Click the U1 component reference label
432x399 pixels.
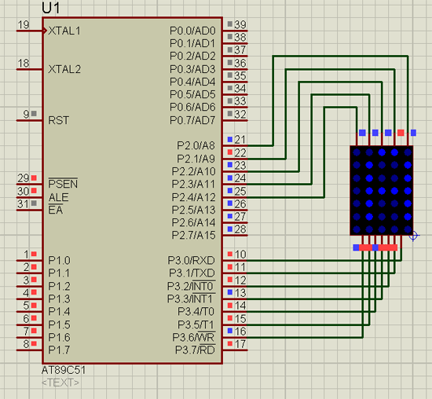tap(51, 8)
